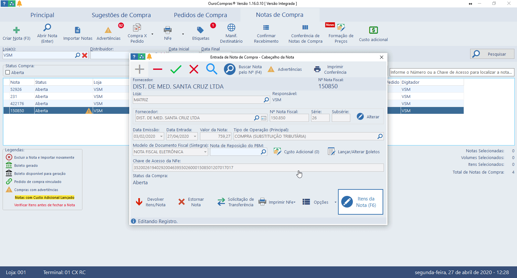Close the Entrada de Nota de Compra dialog
The height and width of the screenshot is (278, 517).
tap(382, 57)
